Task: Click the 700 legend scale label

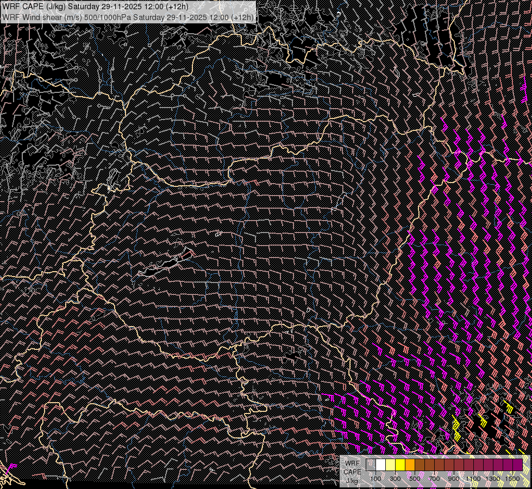Action: 434,479
